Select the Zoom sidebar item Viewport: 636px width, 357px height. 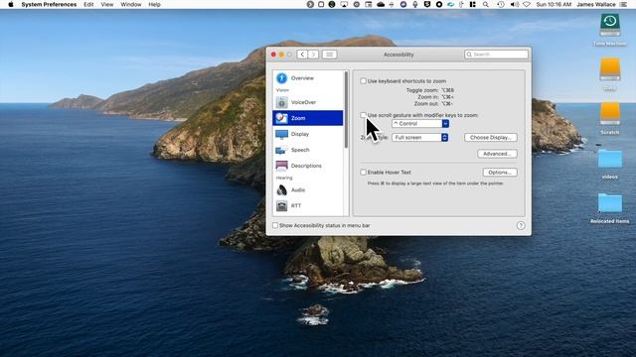[x=308, y=118]
